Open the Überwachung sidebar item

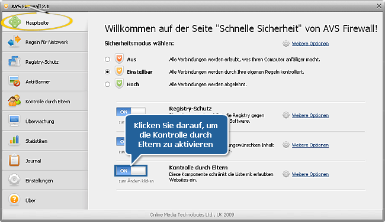[x=45, y=121]
